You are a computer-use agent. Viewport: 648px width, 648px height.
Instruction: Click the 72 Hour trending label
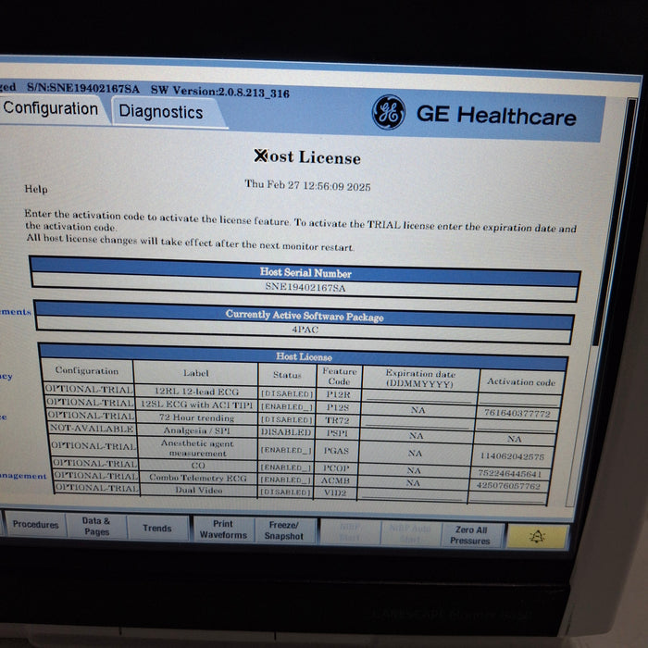[x=197, y=417]
